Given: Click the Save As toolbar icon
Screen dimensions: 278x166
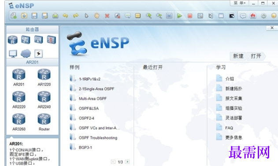Looking at the screenshot, I should pos(45,16).
